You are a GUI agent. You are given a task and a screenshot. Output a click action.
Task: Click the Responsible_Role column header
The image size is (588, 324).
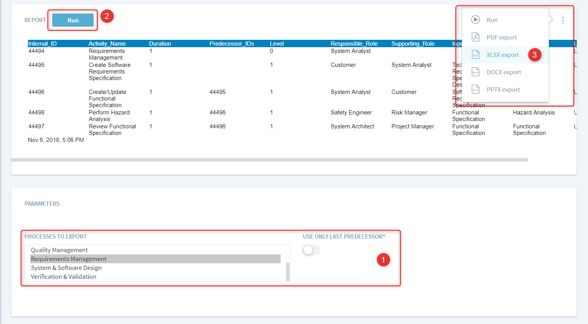[354, 44]
